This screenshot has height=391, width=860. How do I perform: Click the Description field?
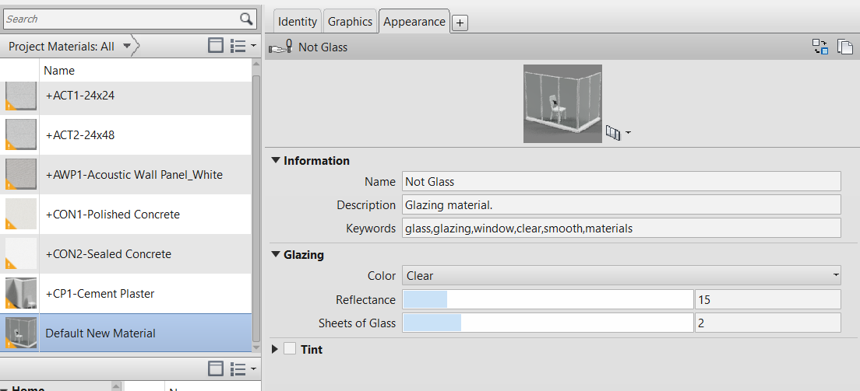click(622, 204)
